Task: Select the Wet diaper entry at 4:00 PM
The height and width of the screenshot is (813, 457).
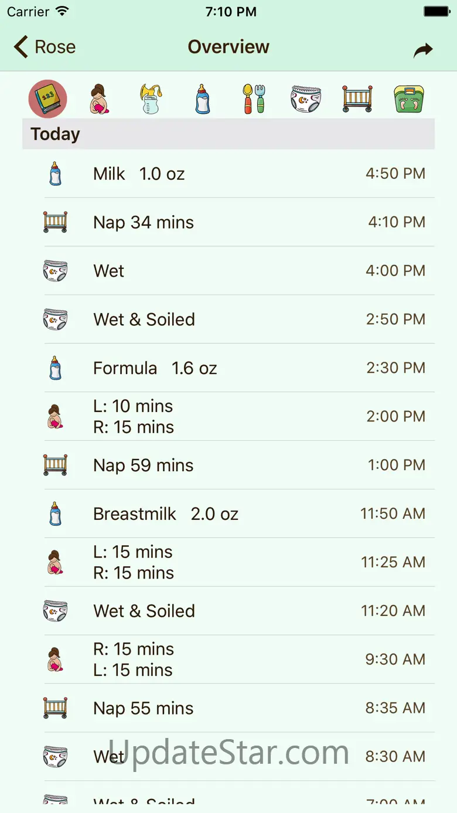Action: pyautogui.click(x=234, y=271)
